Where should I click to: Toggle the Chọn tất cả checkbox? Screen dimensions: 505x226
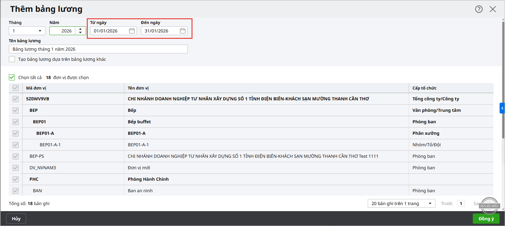coord(12,77)
